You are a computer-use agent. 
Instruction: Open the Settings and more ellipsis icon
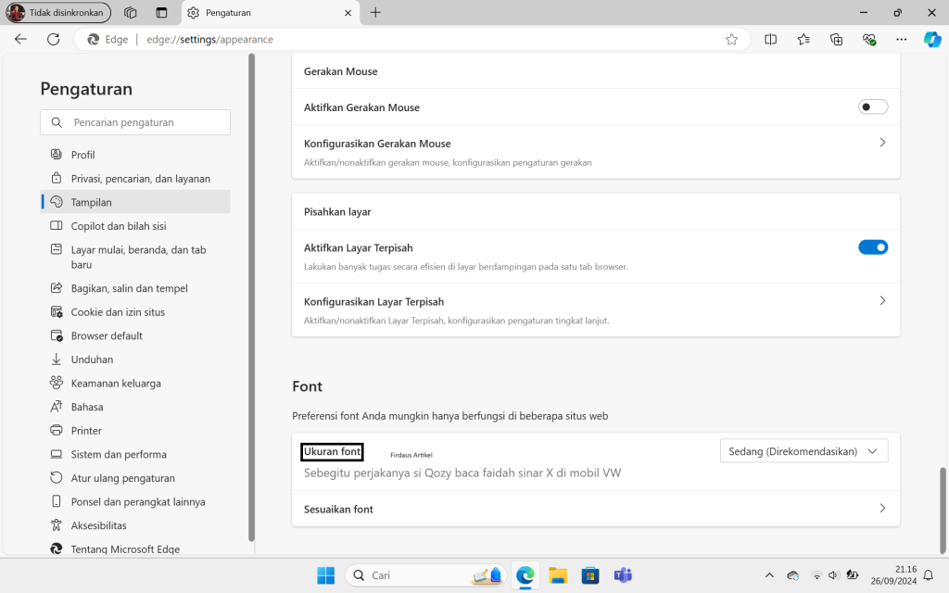[x=901, y=39]
